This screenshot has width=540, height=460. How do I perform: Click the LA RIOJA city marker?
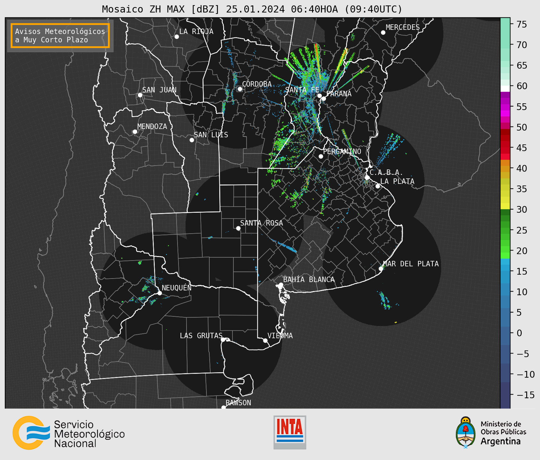click(177, 37)
